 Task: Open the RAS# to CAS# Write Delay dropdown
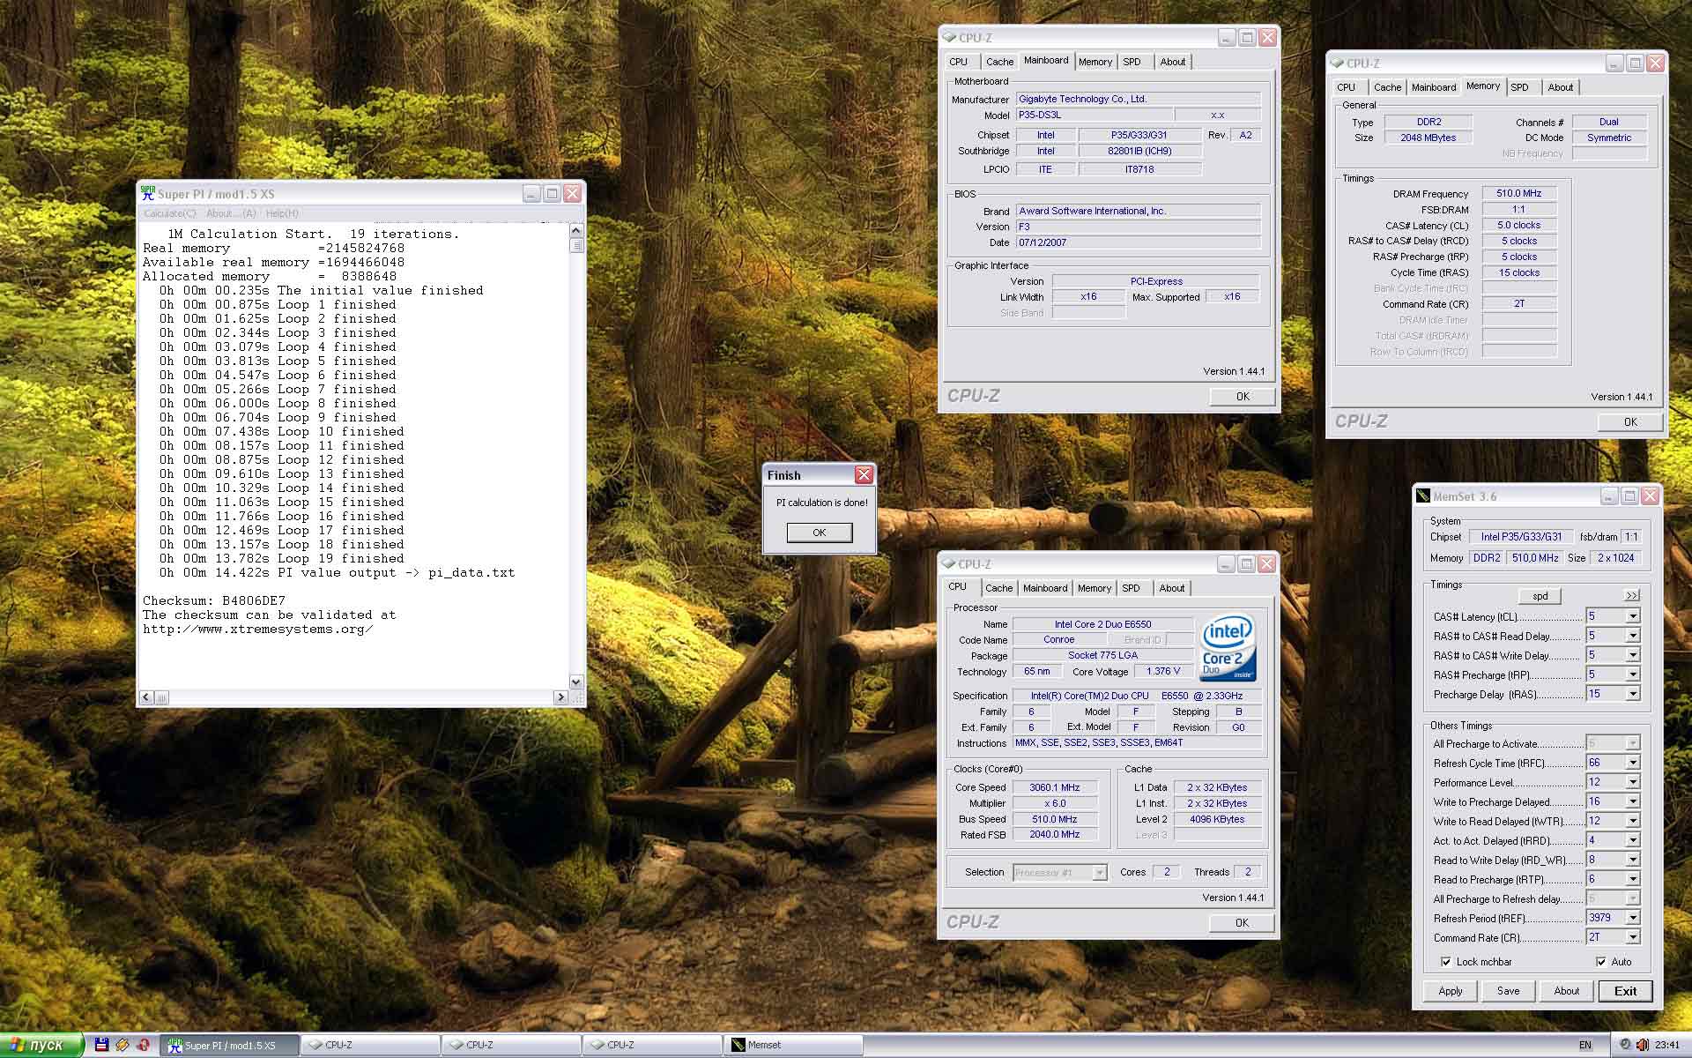point(1633,655)
